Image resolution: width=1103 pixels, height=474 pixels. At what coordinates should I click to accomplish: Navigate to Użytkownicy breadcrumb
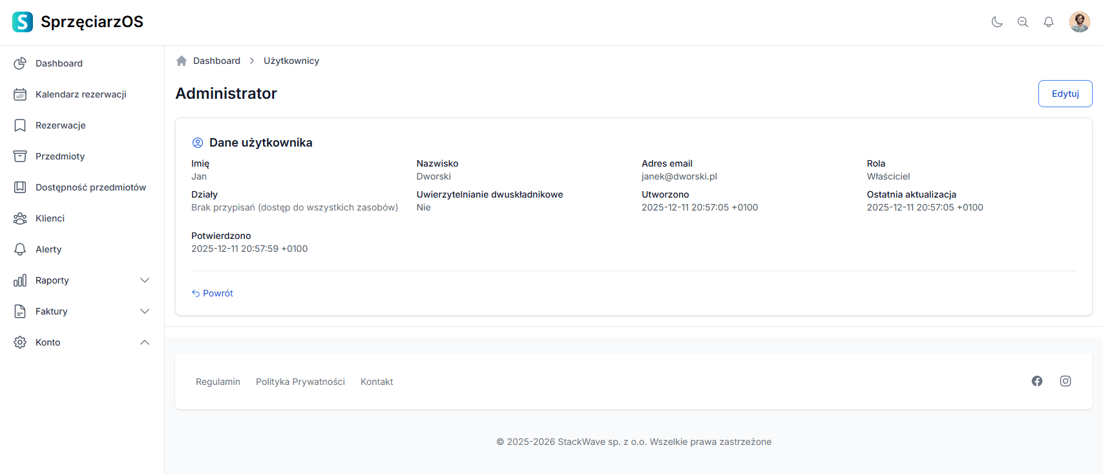(291, 61)
